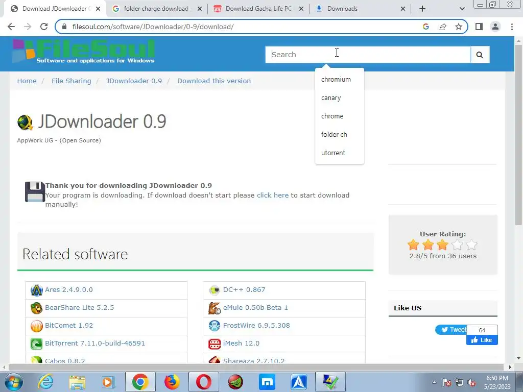523x392 pixels.
Task: Reload the page with the refresh icon
Action: (x=44, y=27)
